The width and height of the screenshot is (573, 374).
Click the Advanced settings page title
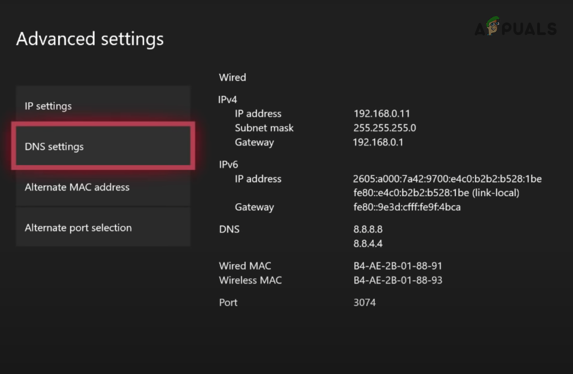[x=90, y=39]
